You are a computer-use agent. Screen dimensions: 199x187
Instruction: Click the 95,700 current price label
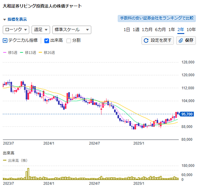coord(187,114)
